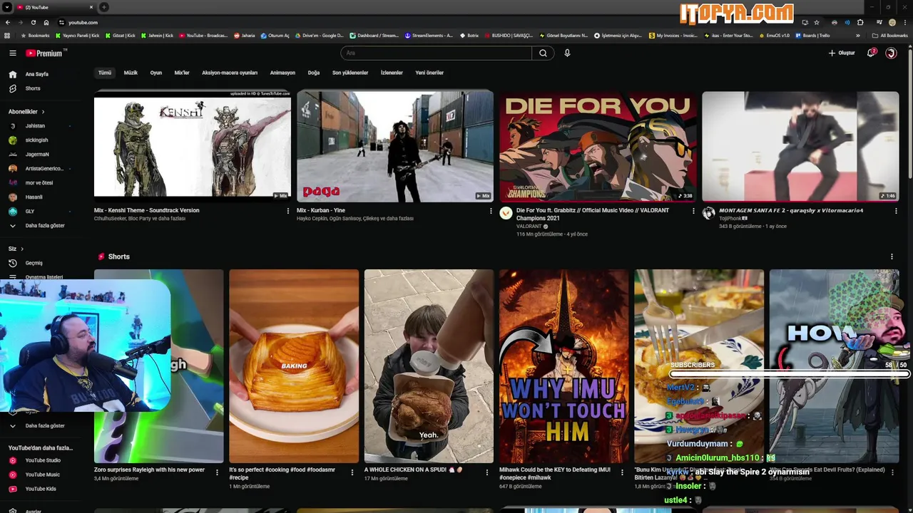This screenshot has height=513, width=913.
Task: Select the Doğa filter chip
Action: pos(314,73)
